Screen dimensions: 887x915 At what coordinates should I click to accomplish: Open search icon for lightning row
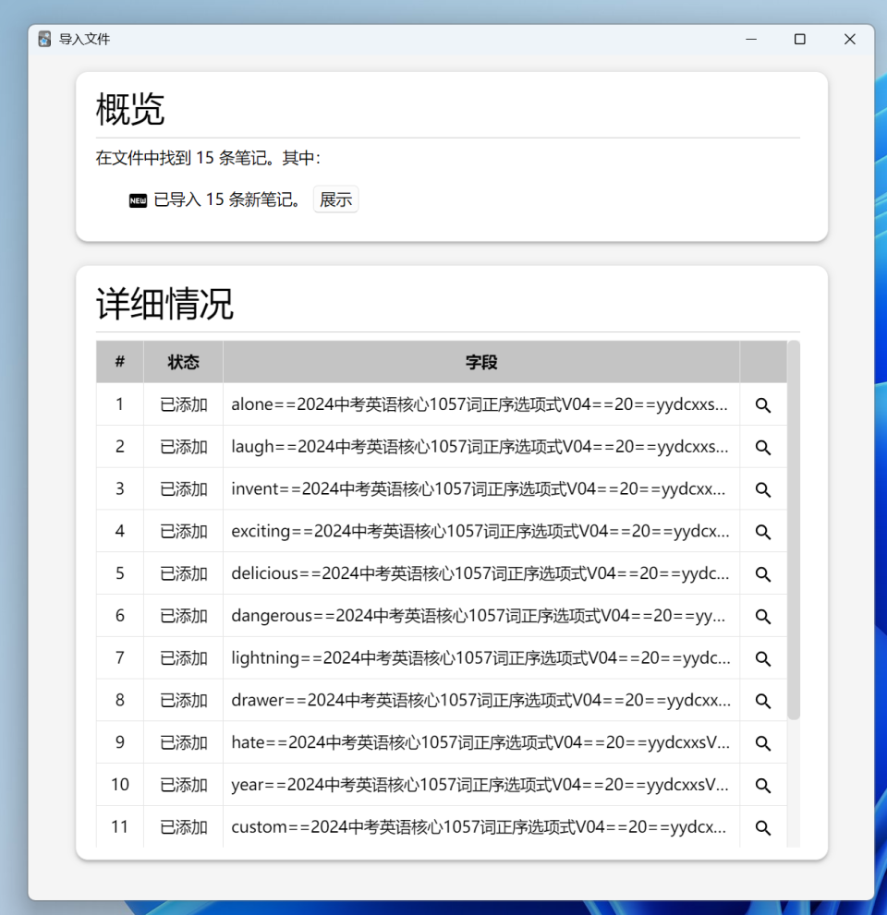[x=762, y=659]
